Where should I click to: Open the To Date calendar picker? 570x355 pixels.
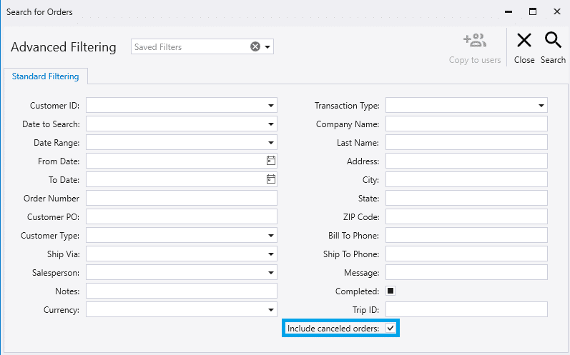271,179
